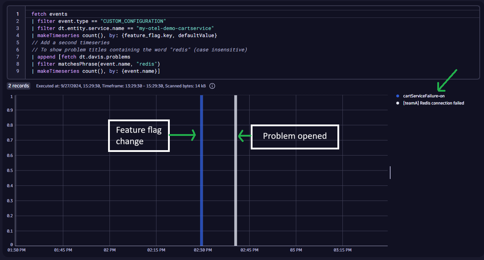Click line number 9 in the gutter
Viewport: 484px width, 260px height.
(x=17, y=71)
